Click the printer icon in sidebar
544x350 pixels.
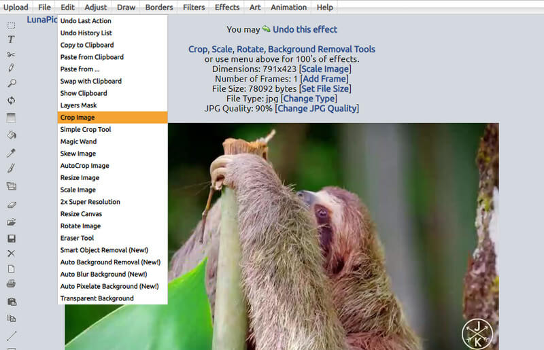(x=12, y=283)
